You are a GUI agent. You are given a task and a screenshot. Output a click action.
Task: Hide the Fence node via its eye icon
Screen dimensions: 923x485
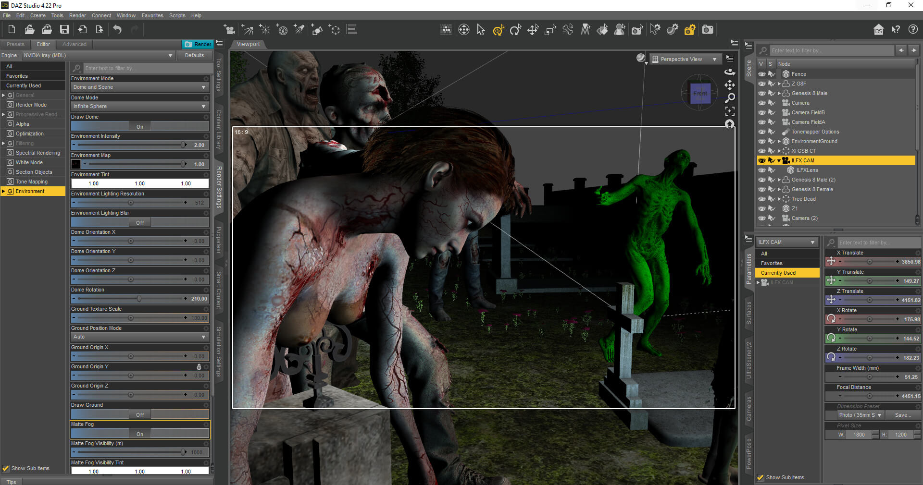point(762,74)
